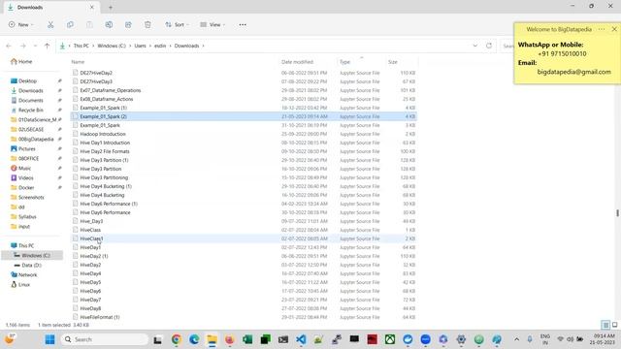Add a new File Explorer tab
The height and width of the screenshot is (349, 621).
[x=111, y=7]
